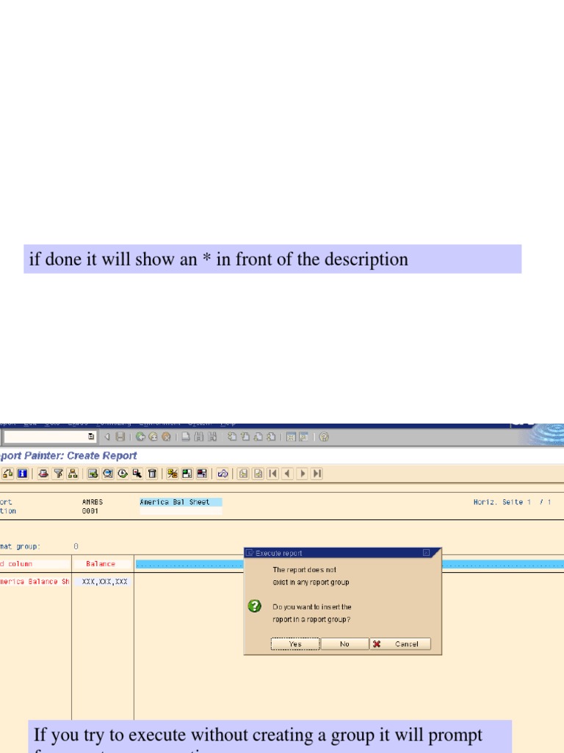Click the Delete trash can icon

tap(152, 474)
